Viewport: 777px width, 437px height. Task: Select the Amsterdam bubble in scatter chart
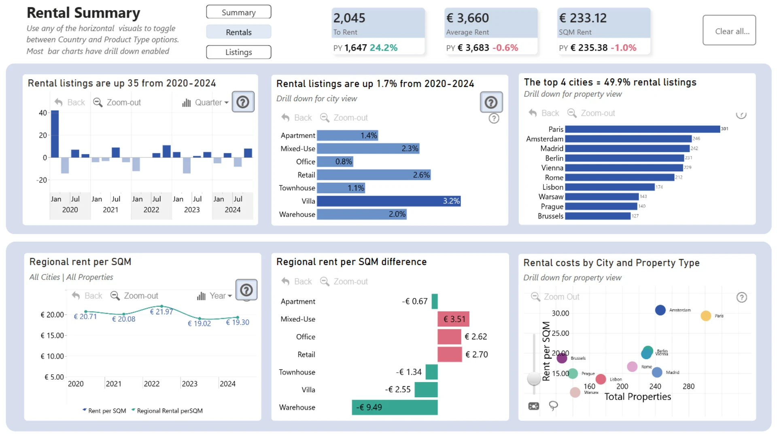(660, 310)
